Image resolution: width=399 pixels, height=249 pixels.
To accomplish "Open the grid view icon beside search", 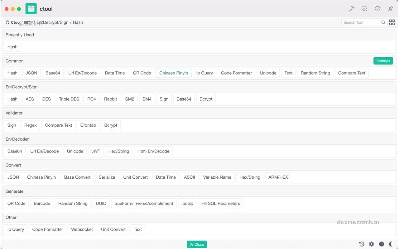I will pos(392,22).
